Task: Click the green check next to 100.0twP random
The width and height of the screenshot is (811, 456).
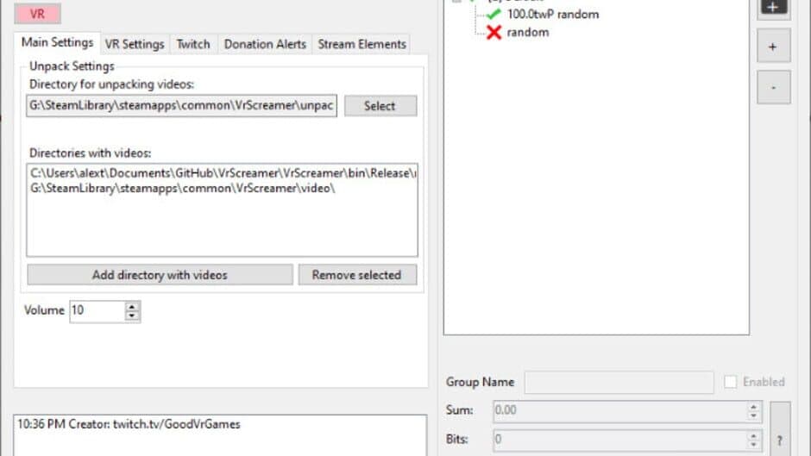Action: 494,15
